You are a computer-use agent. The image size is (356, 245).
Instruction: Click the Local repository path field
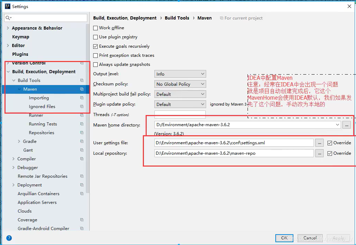click(234, 153)
